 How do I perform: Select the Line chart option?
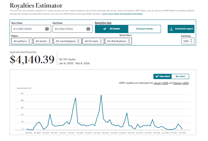[x=162, y=76]
